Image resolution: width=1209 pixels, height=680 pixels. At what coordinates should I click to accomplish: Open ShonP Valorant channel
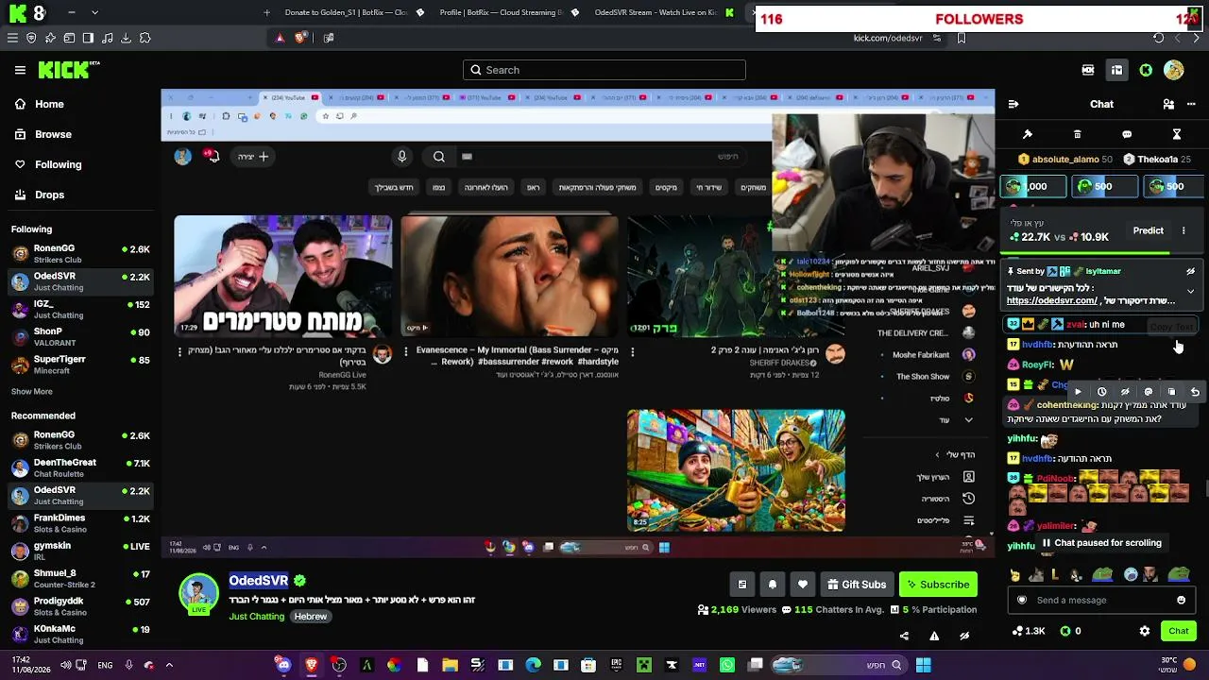[80, 336]
